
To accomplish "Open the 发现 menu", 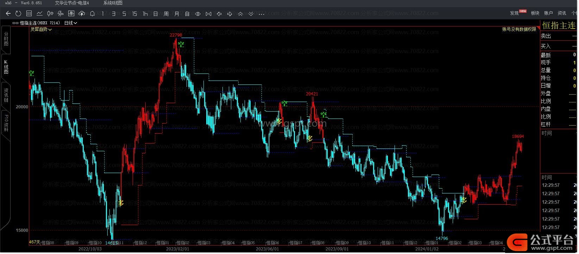I will tap(514, 13).
